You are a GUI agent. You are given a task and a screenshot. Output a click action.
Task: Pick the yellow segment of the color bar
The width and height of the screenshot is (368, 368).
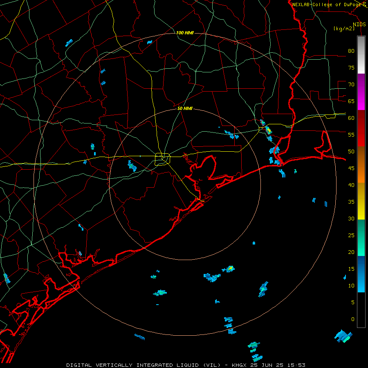coord(361,201)
